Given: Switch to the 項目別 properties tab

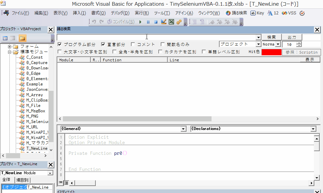Looking at the screenshot, I should pos(22,180).
